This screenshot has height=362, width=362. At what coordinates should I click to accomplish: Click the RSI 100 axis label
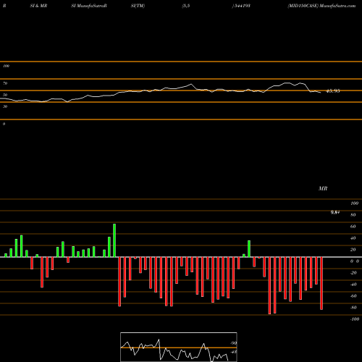point(6,66)
